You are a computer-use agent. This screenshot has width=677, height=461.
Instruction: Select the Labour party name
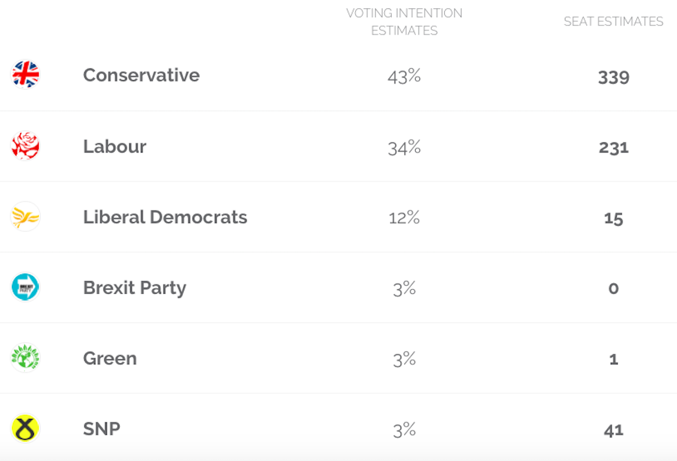coord(115,146)
